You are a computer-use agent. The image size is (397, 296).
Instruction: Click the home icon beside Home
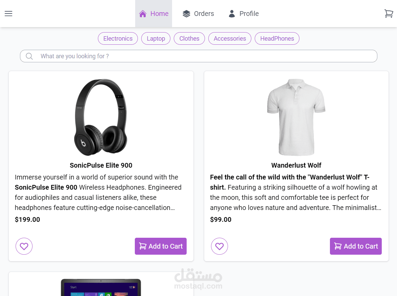[143, 14]
